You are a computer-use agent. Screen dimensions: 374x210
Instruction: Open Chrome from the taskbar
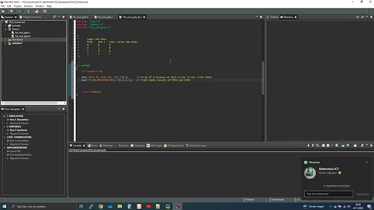pos(101,206)
